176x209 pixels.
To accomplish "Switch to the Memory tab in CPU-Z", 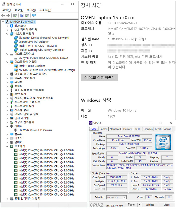I will click(x=127, y=129).
